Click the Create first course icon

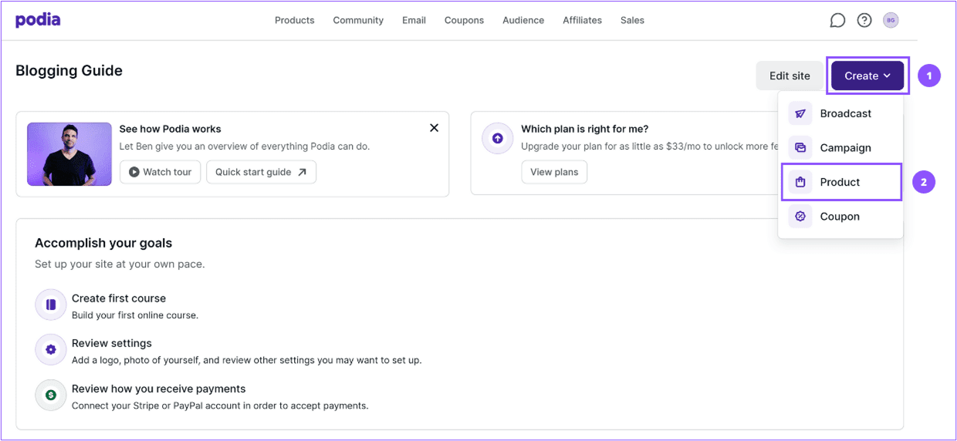click(51, 305)
